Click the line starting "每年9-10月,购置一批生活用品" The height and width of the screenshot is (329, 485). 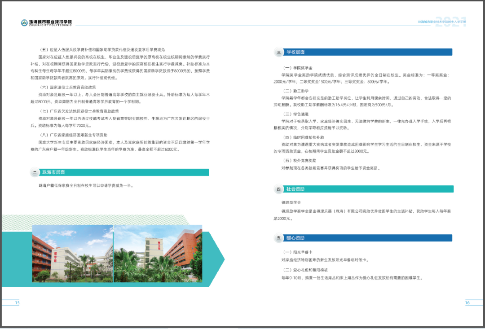(x=352, y=278)
